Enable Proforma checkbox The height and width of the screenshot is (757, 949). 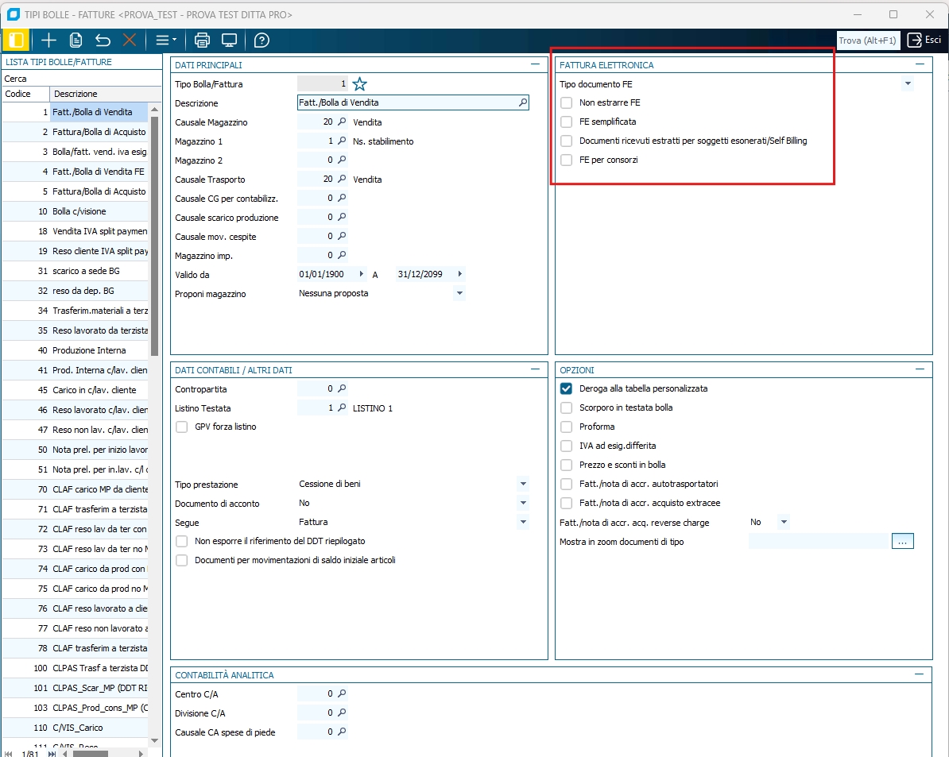pos(567,427)
